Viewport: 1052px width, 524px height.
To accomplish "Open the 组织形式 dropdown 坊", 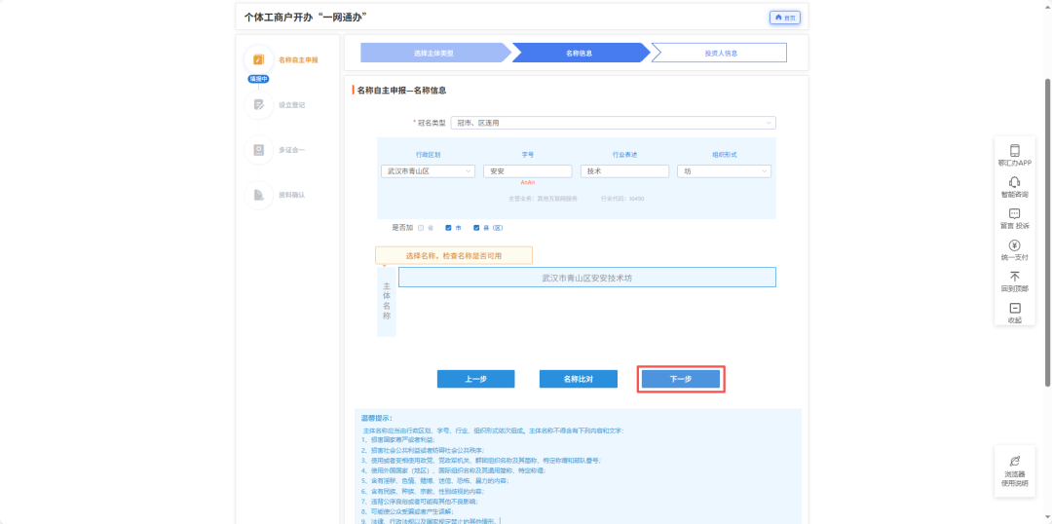I will (724, 171).
